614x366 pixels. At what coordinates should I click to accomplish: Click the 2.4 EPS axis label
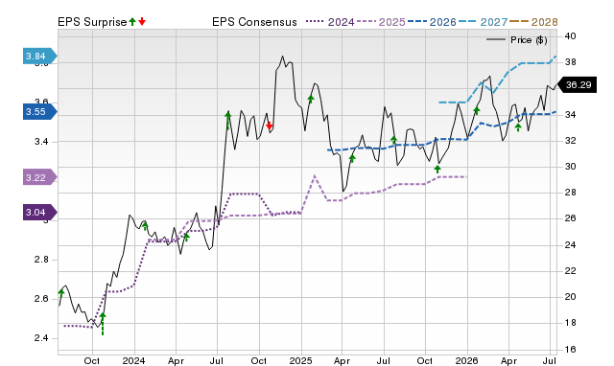coord(41,338)
